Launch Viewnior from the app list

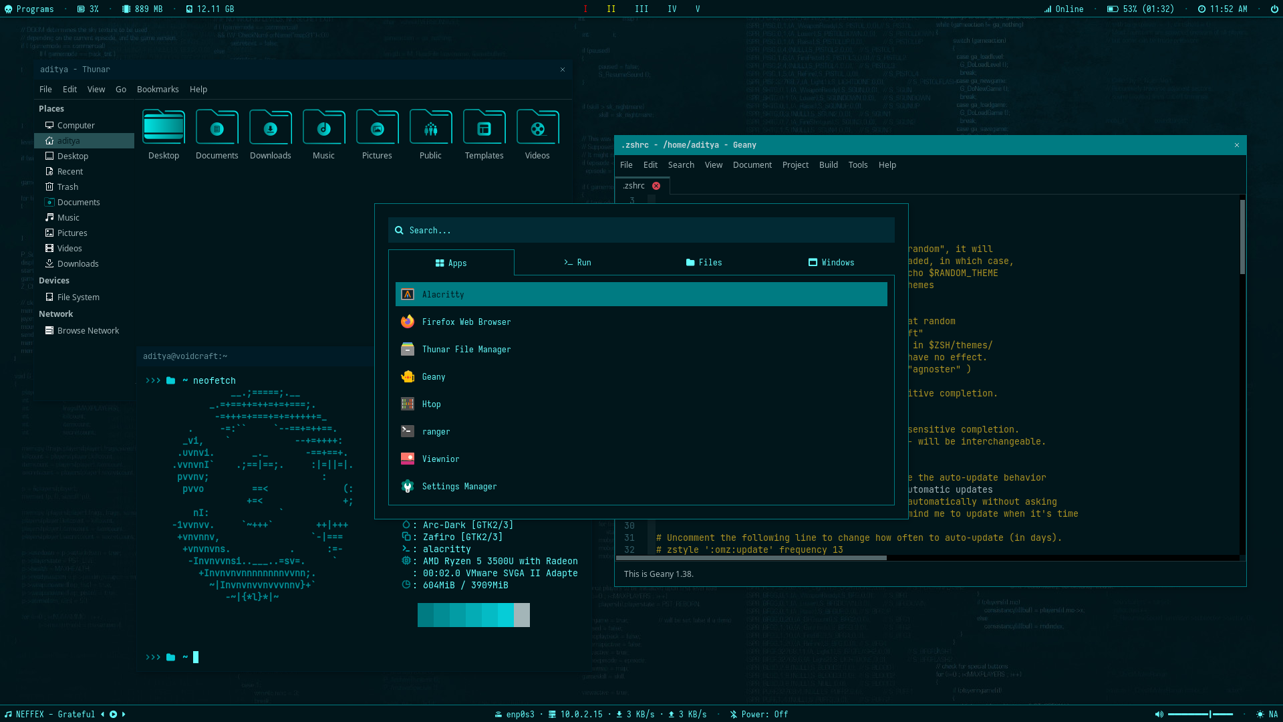tap(440, 459)
